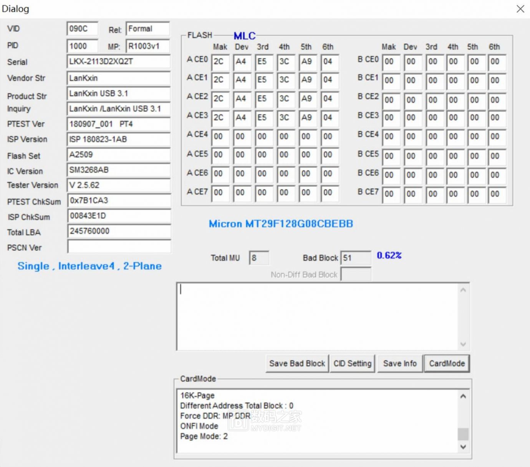Click the ONFI Mode line

click(199, 426)
